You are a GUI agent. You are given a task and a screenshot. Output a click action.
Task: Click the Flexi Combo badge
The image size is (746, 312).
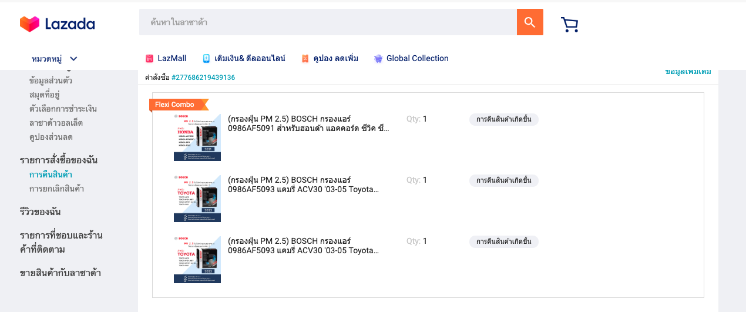(179, 105)
